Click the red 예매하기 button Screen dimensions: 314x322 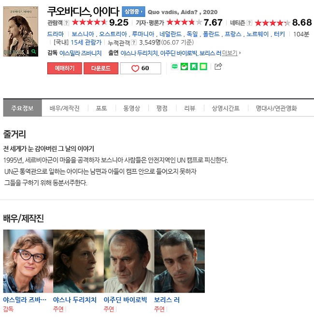pyautogui.click(x=64, y=68)
